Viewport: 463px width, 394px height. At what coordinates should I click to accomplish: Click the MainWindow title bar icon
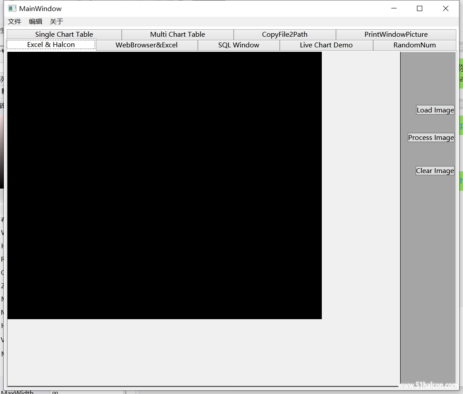[12, 8]
